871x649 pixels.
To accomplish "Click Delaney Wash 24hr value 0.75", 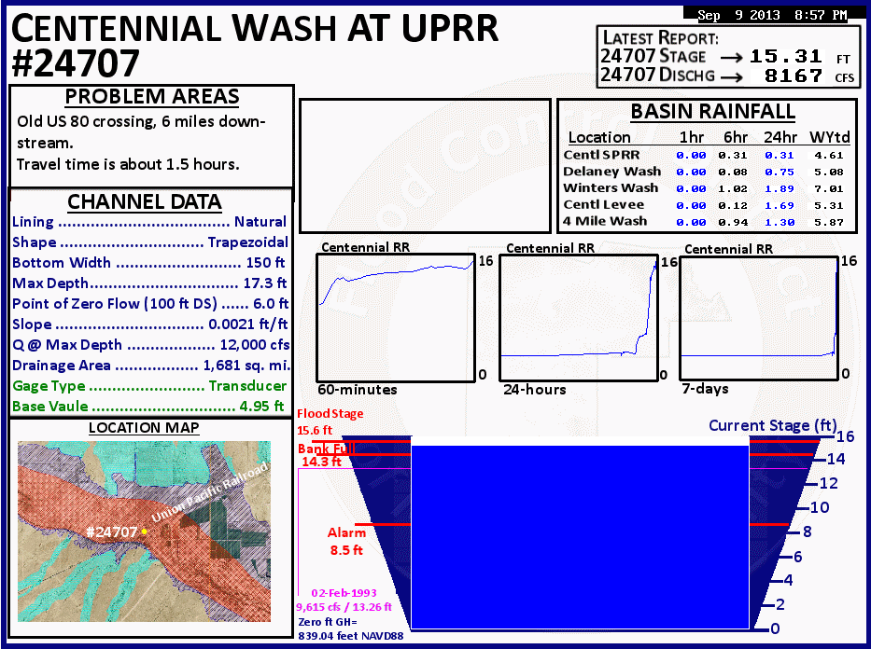I will point(780,173).
